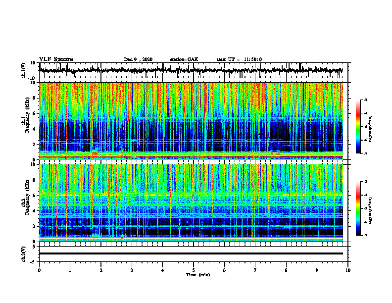Click the "ch.1(V)" waveform axis label
The width and height of the screenshot is (392, 303).
24,70
